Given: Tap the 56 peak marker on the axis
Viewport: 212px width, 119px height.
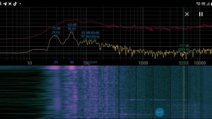Looking at the screenshot, I should [x=72, y=62].
